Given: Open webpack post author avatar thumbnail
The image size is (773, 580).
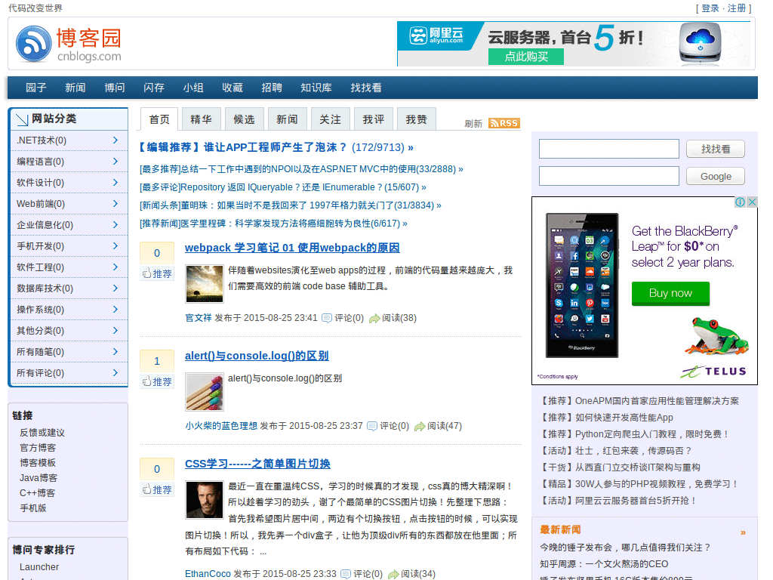Looking at the screenshot, I should pos(204,284).
